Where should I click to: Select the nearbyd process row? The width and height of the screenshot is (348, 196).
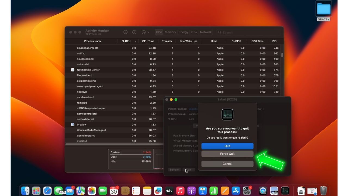pos(173,92)
